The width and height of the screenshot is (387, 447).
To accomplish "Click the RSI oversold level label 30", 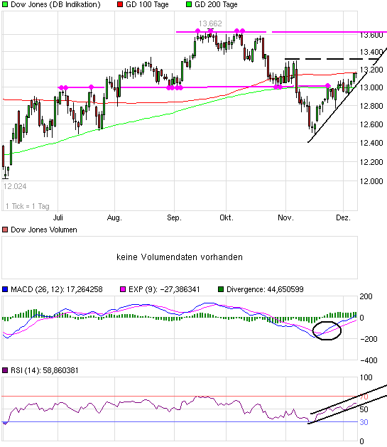I will click(364, 422).
